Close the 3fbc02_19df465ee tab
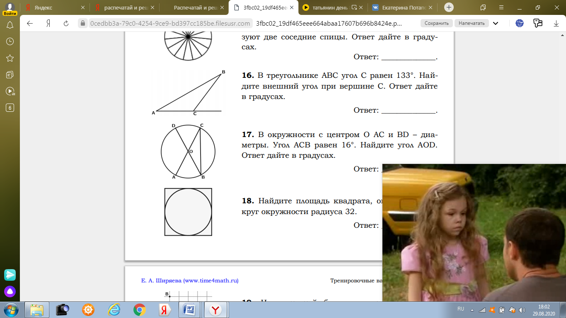566x318 pixels. click(x=291, y=7)
